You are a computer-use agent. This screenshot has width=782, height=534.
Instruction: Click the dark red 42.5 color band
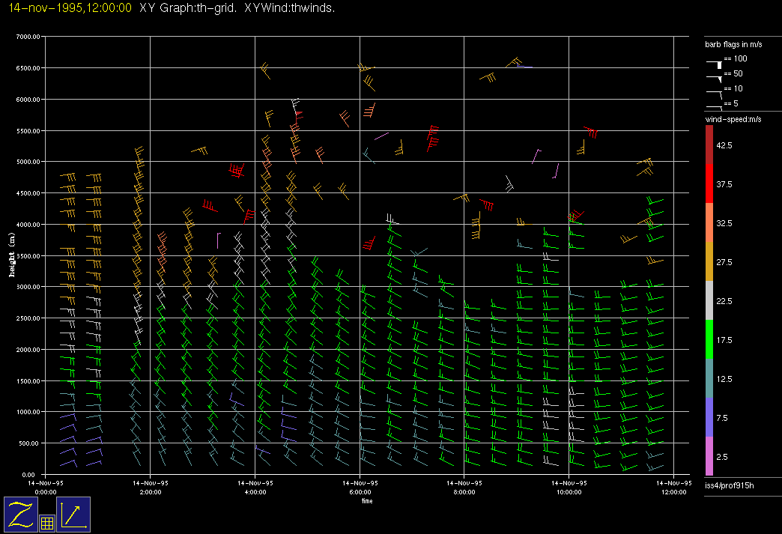[709, 145]
